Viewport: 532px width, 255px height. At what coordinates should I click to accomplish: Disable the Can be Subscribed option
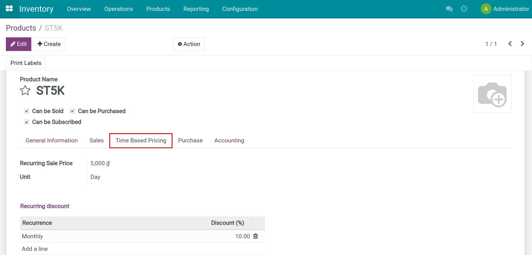coord(27,122)
